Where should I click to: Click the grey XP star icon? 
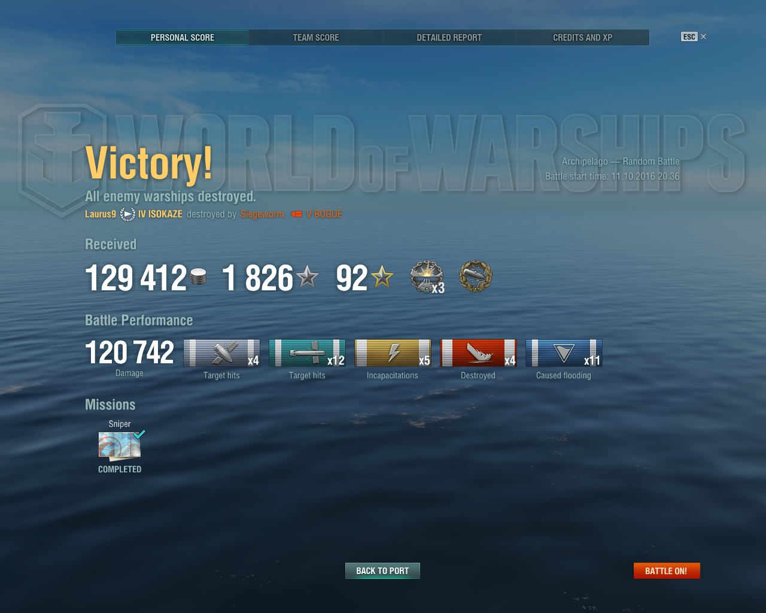[308, 277]
